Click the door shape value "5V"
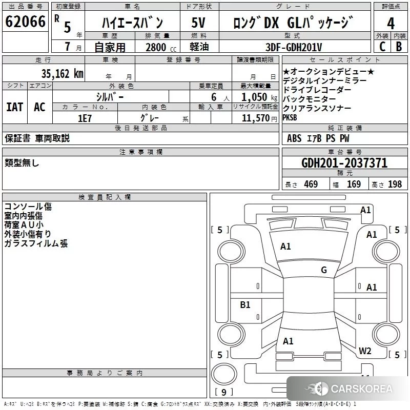This screenshot has height=410, width=410. pyautogui.click(x=198, y=23)
